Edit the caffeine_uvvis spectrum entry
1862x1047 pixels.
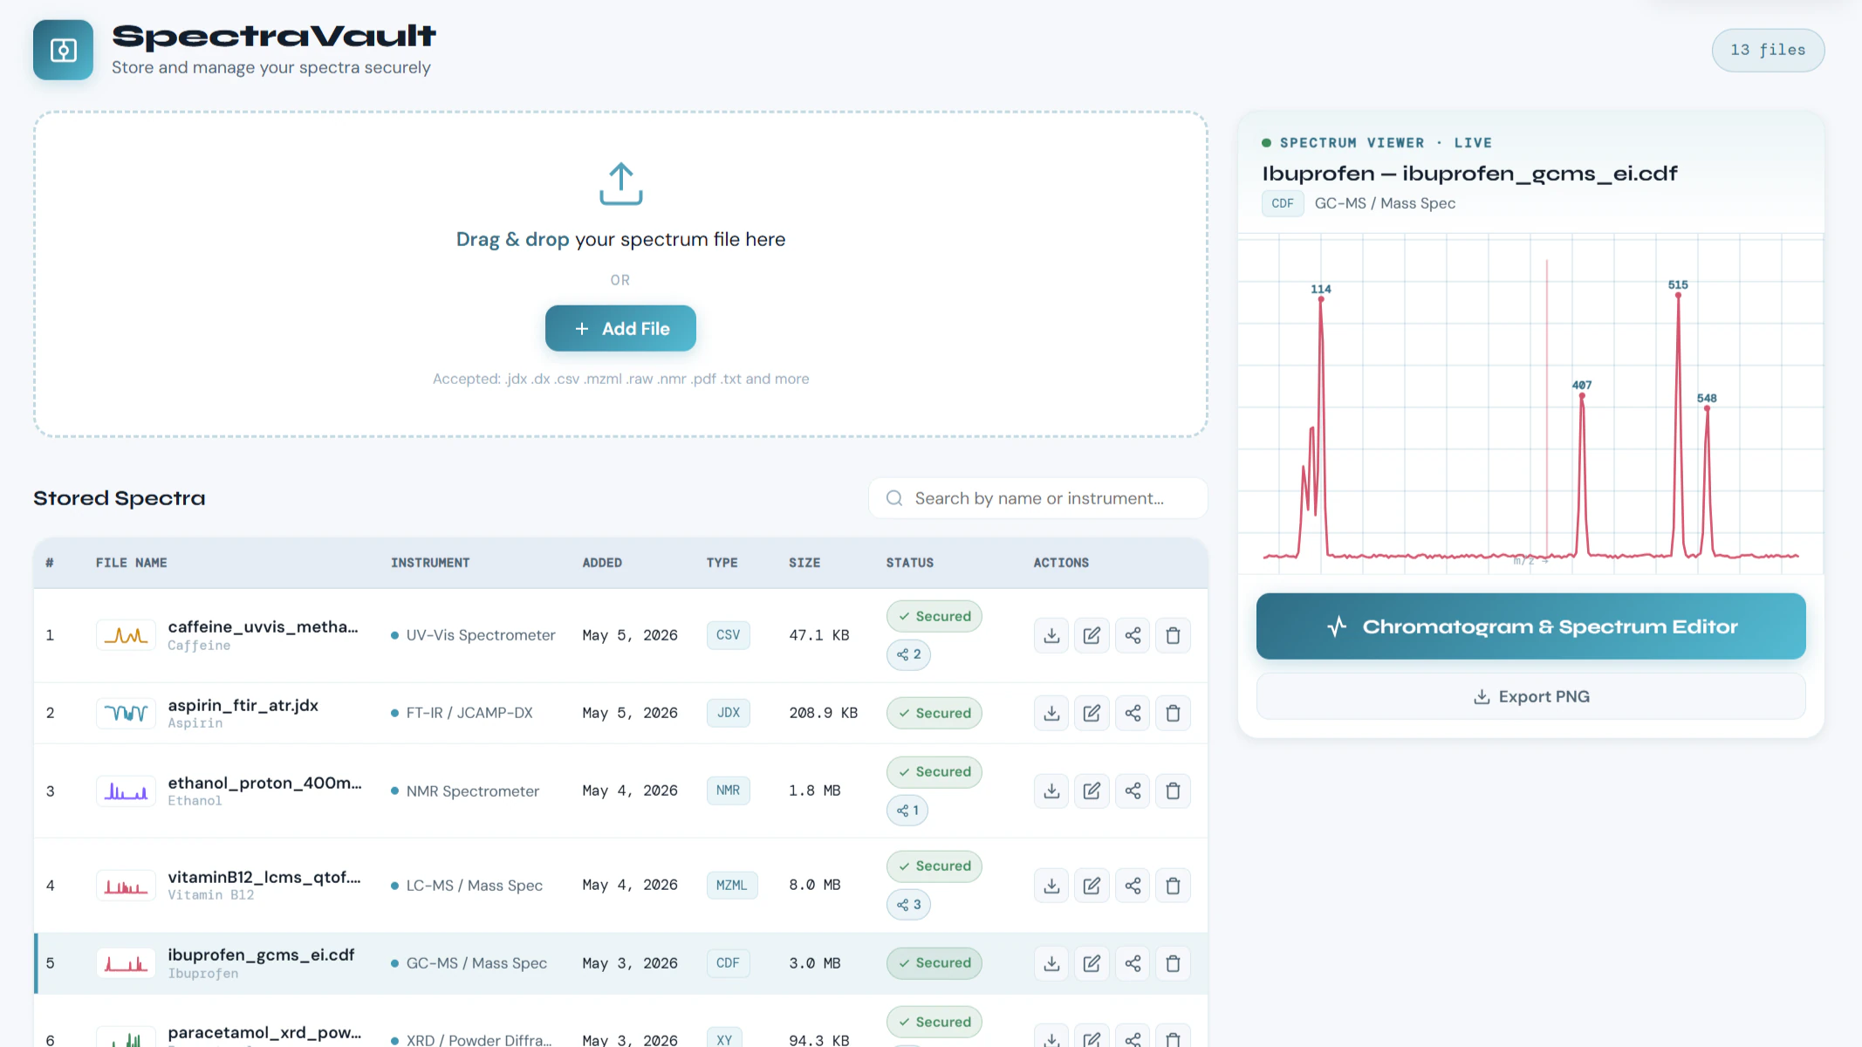(1092, 635)
